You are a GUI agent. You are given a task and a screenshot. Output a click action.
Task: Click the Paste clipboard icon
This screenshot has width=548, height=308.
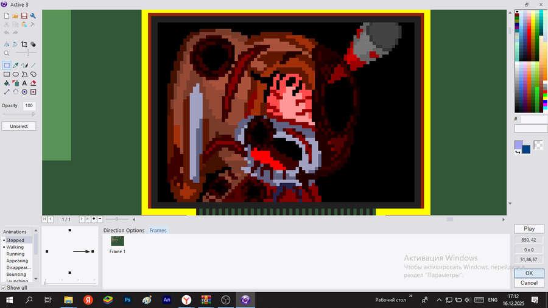[24, 24]
